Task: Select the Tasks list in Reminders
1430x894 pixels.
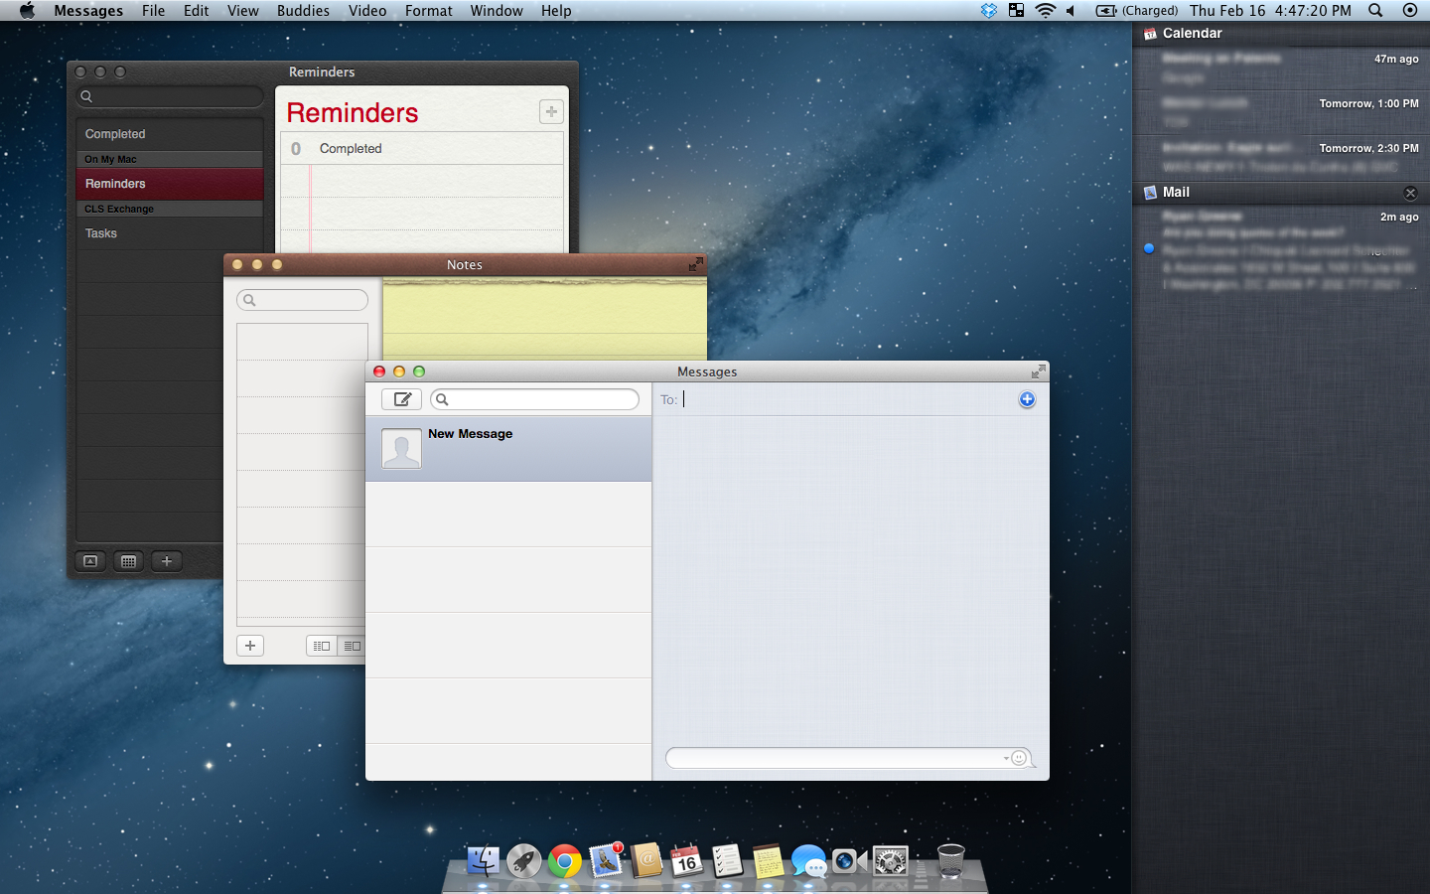Action: click(101, 233)
